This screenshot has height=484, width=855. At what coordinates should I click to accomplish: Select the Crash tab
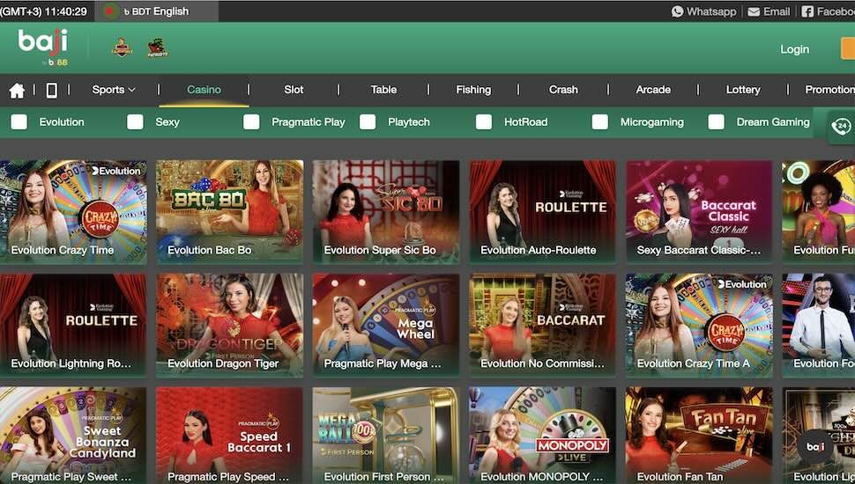[x=563, y=90]
